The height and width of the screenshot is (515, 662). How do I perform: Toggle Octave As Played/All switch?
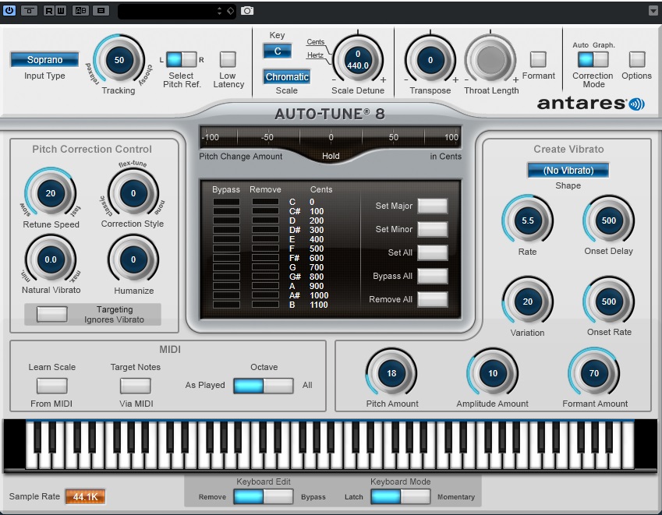[264, 386]
